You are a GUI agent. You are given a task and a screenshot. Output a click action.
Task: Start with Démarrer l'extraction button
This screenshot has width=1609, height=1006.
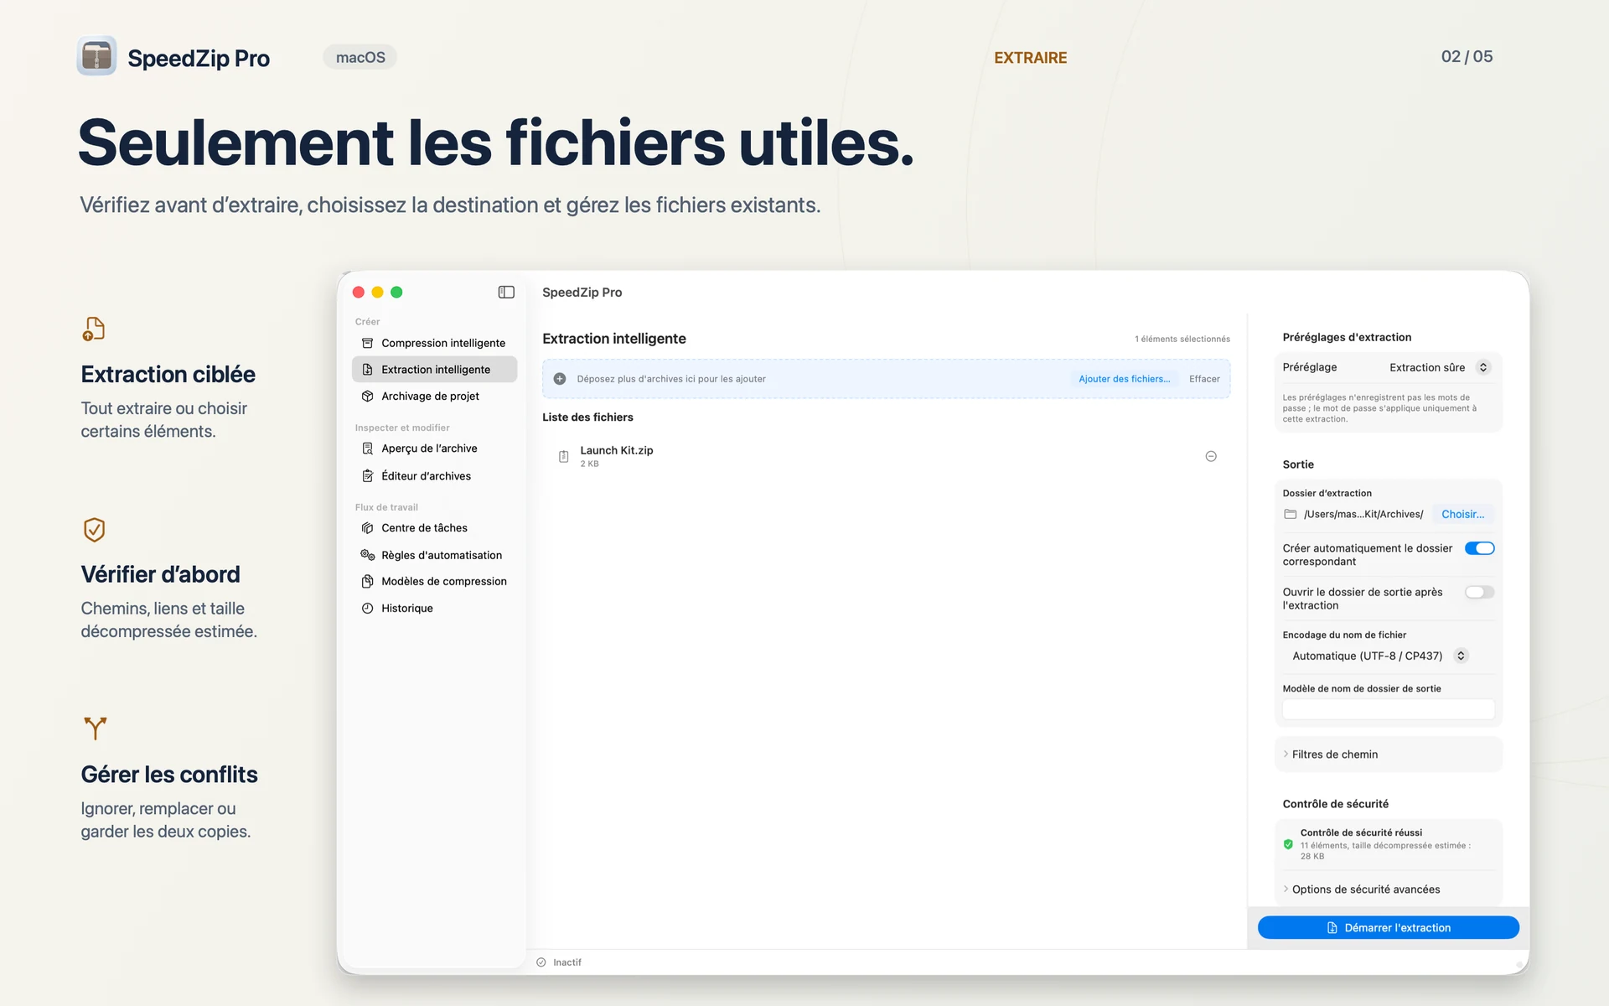pos(1388,927)
